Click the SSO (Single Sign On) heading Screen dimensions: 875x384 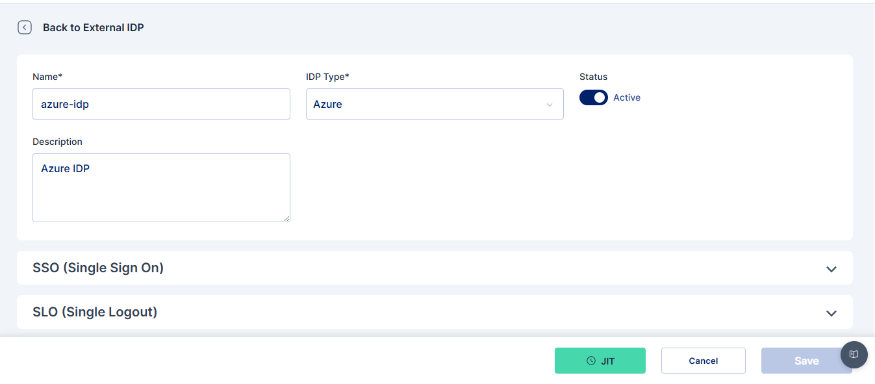point(98,268)
